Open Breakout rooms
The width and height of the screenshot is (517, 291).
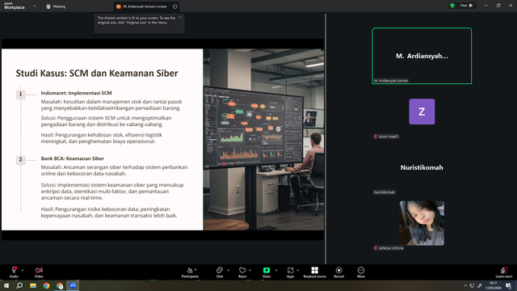pos(314,272)
